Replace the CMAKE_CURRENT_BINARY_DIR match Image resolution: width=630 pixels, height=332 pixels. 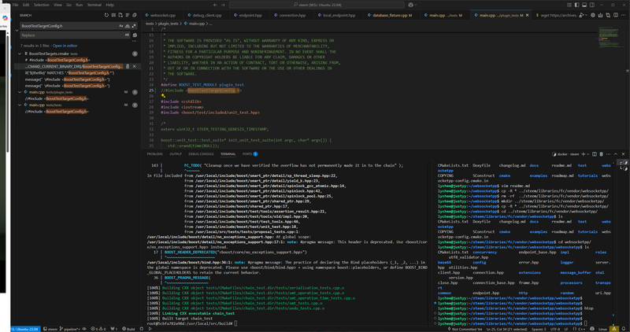(x=128, y=66)
